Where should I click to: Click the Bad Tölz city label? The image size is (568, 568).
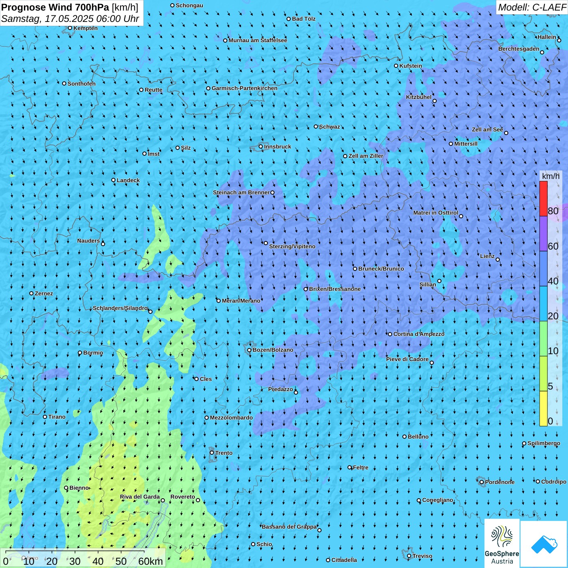tap(303, 19)
